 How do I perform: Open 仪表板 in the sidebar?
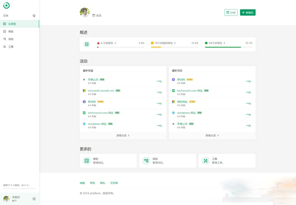click(x=20, y=24)
